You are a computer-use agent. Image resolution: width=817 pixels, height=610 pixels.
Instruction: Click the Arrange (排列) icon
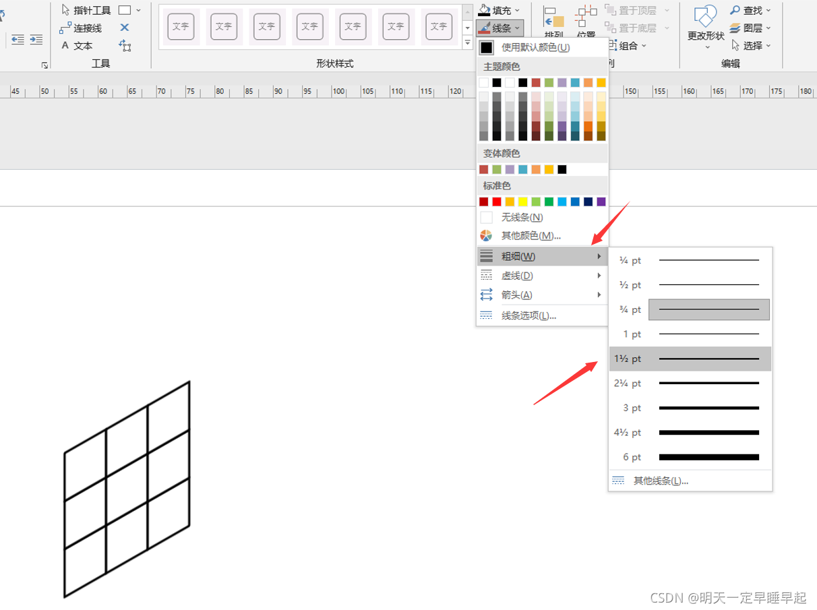(553, 22)
